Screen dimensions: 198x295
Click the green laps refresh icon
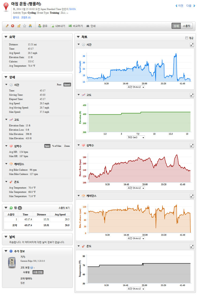[11, 208]
